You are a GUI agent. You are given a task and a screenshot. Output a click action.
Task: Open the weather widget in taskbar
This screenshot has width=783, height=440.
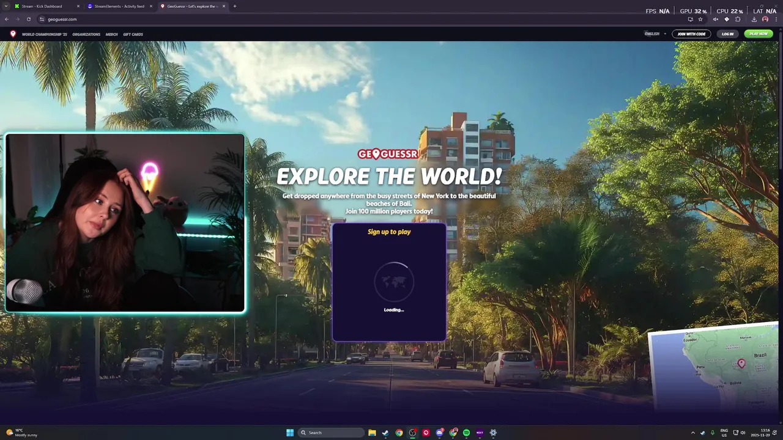tap(22, 433)
